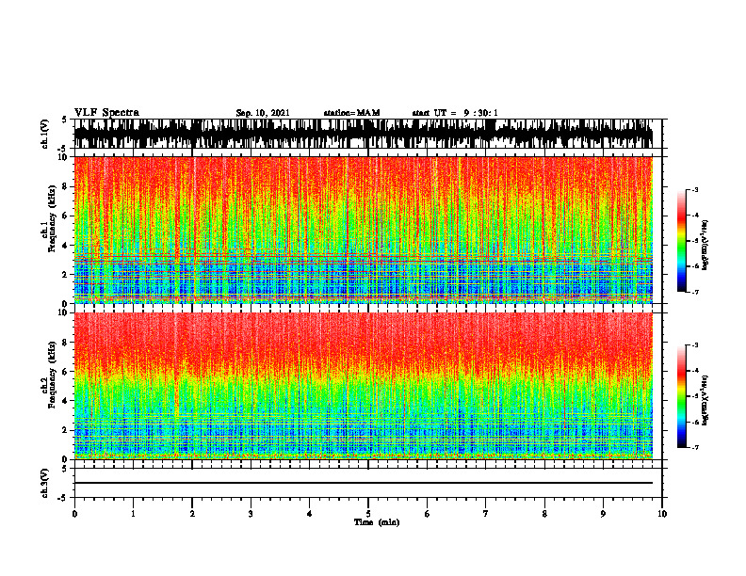The width and height of the screenshot is (746, 576).
Task: Click the ch.1 spectrogram color scale bar
Action: pyautogui.click(x=682, y=241)
